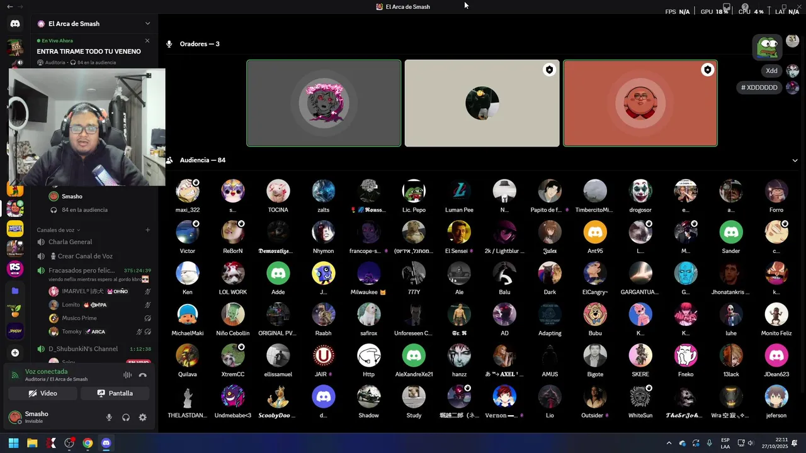Open Google Chrome from taskbar
The width and height of the screenshot is (806, 453).
pos(88,443)
